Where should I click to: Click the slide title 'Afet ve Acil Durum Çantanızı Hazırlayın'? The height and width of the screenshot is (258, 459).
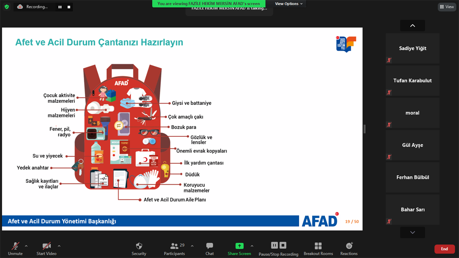tap(99, 42)
